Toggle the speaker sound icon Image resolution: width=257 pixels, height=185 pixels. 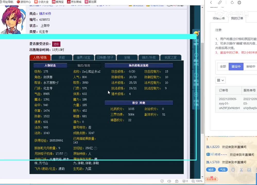point(169,181)
